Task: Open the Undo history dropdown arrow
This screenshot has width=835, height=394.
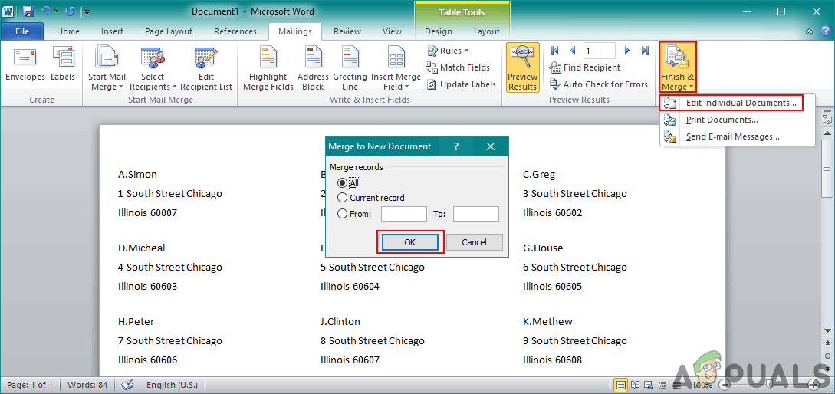Action: (57, 11)
